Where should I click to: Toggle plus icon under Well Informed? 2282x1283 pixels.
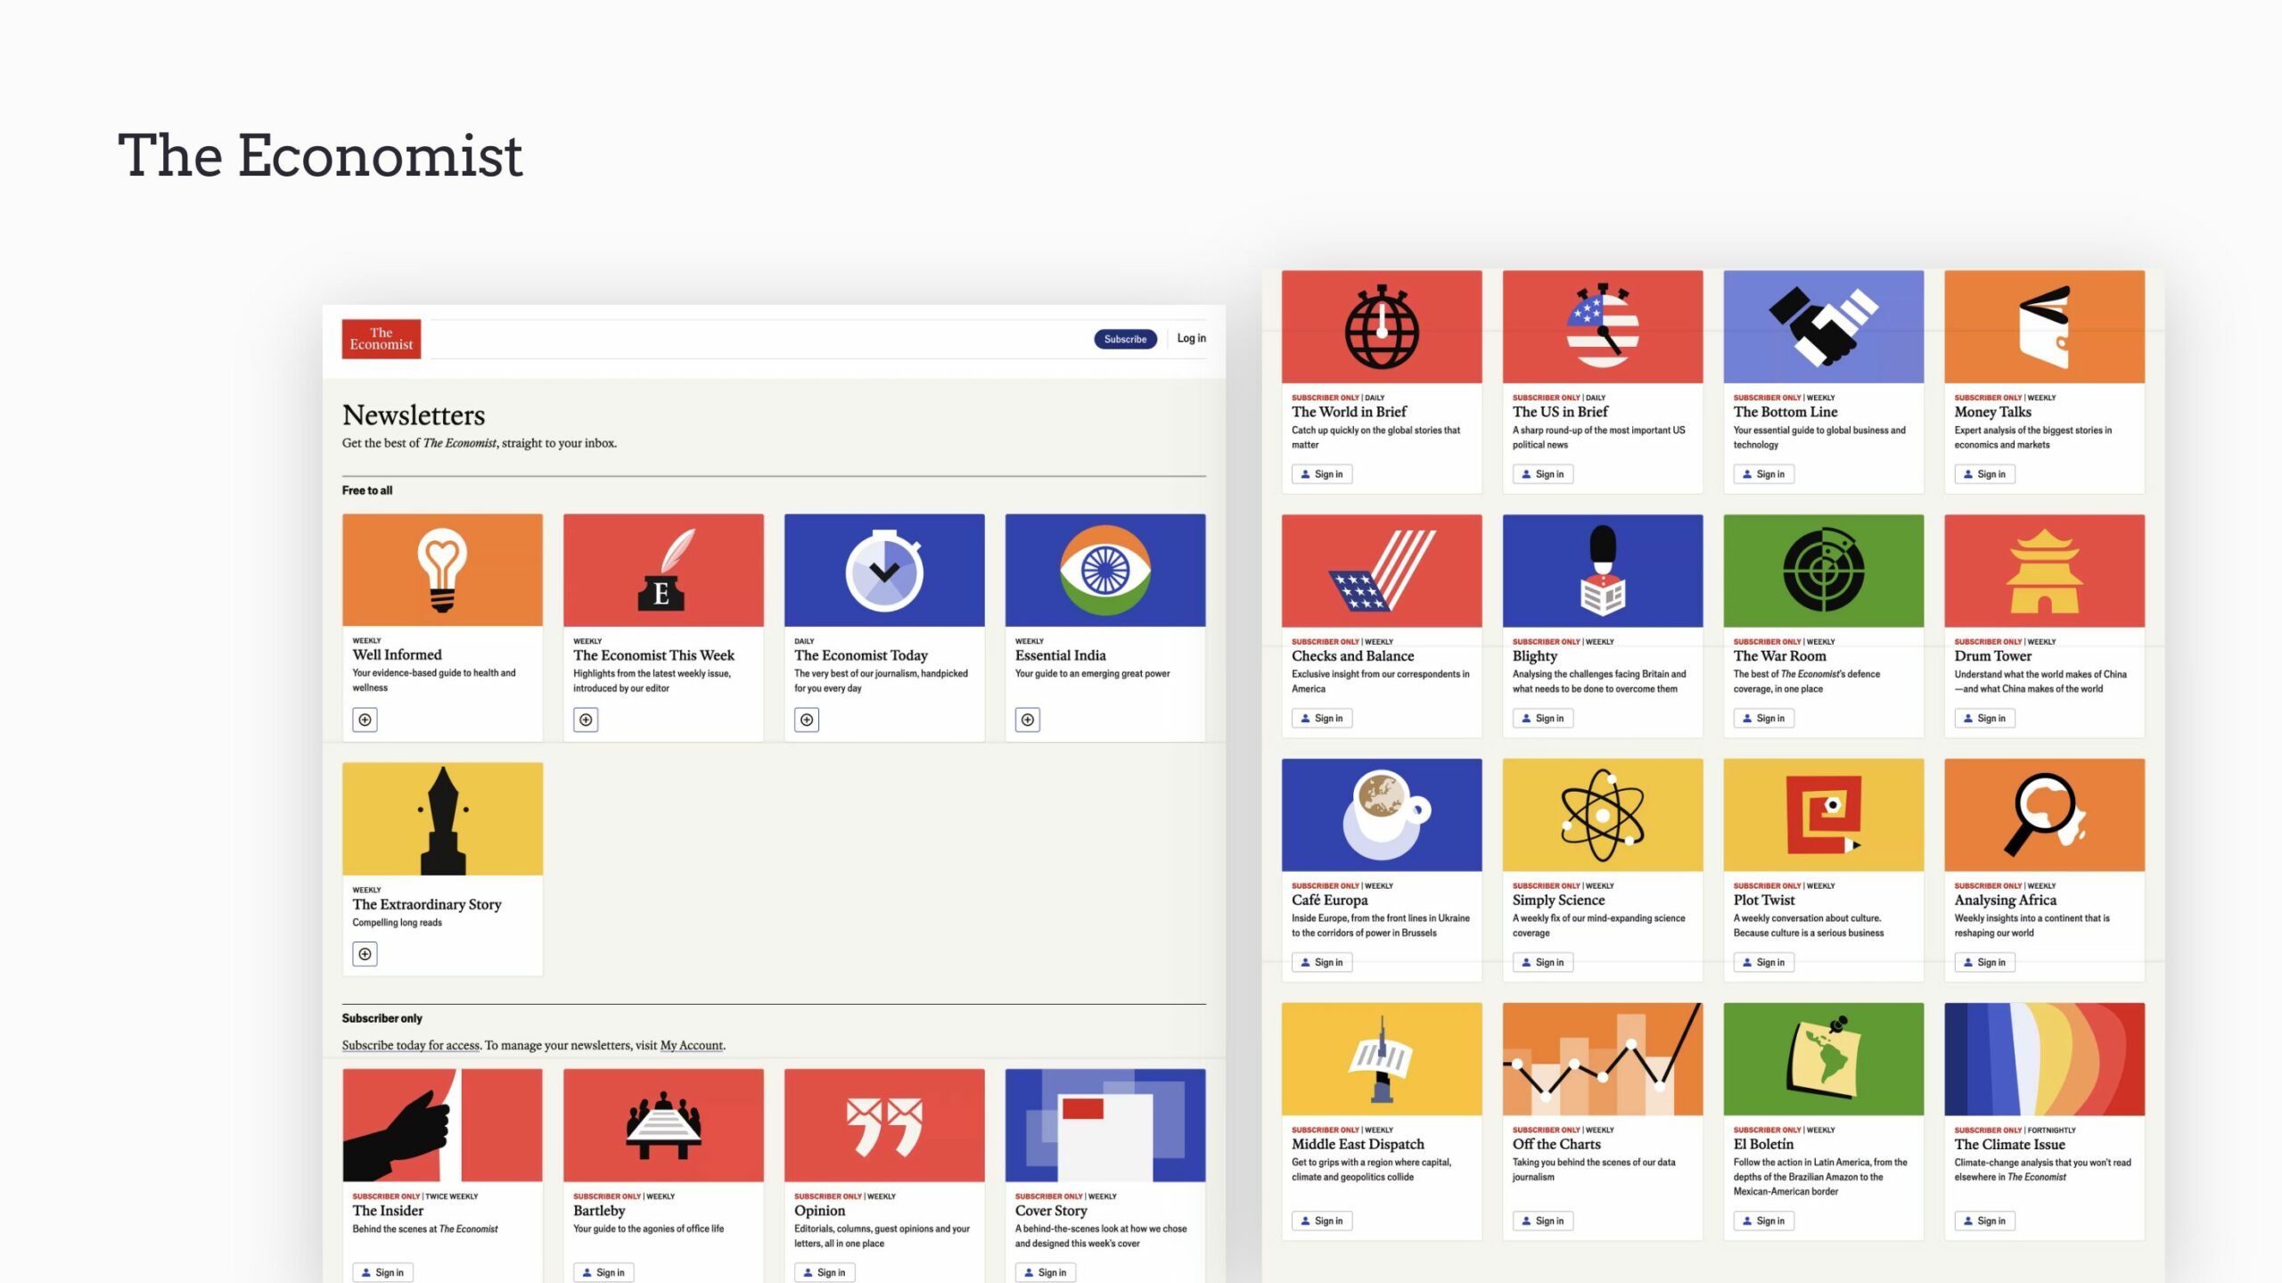coord(365,720)
